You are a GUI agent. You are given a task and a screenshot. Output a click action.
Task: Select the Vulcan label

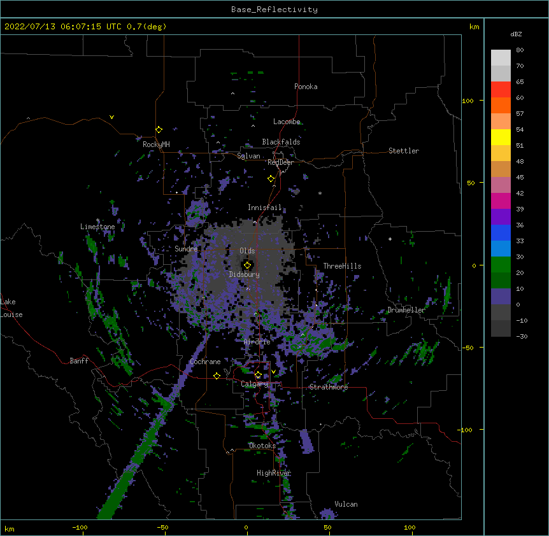346,504
